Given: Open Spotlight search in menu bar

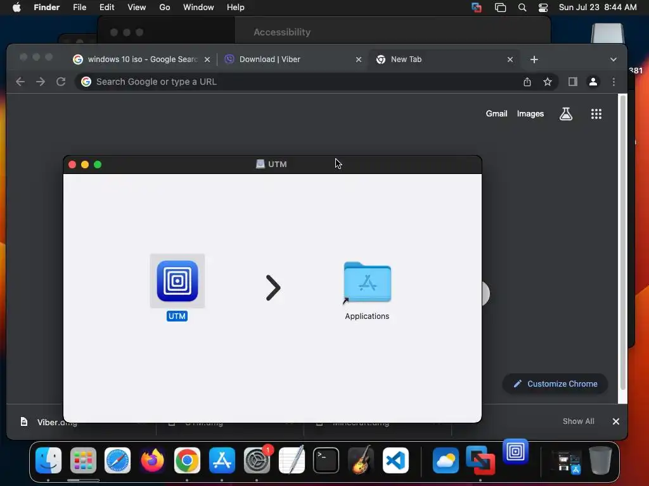Looking at the screenshot, I should tap(522, 8).
